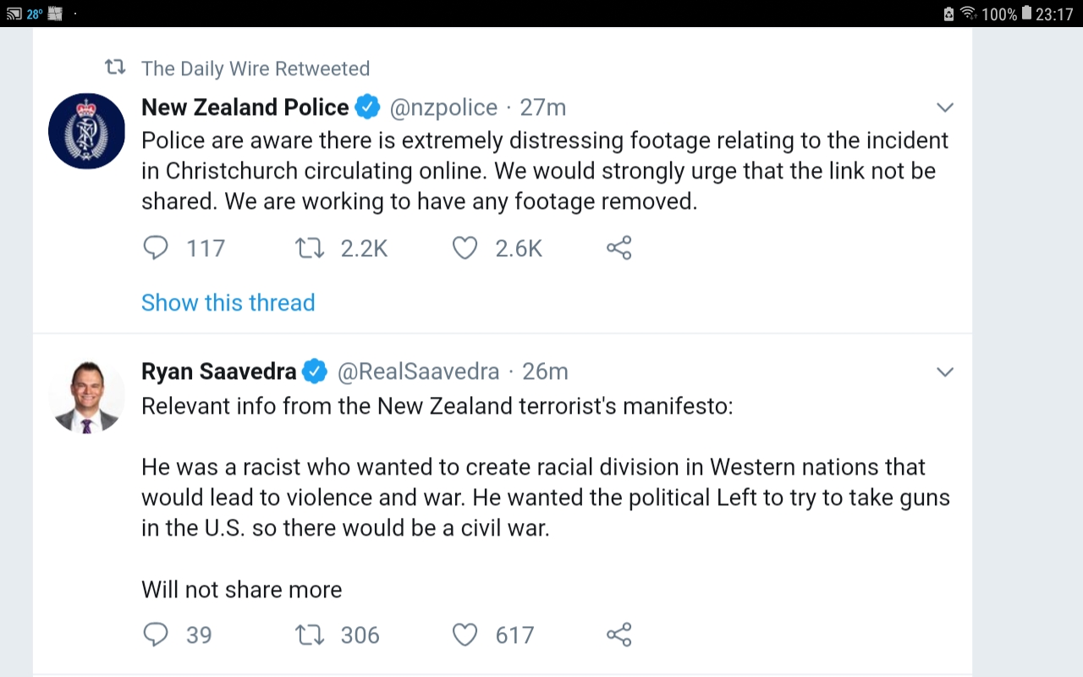Open the @nzpolice handle
This screenshot has height=677, width=1083.
click(x=443, y=107)
